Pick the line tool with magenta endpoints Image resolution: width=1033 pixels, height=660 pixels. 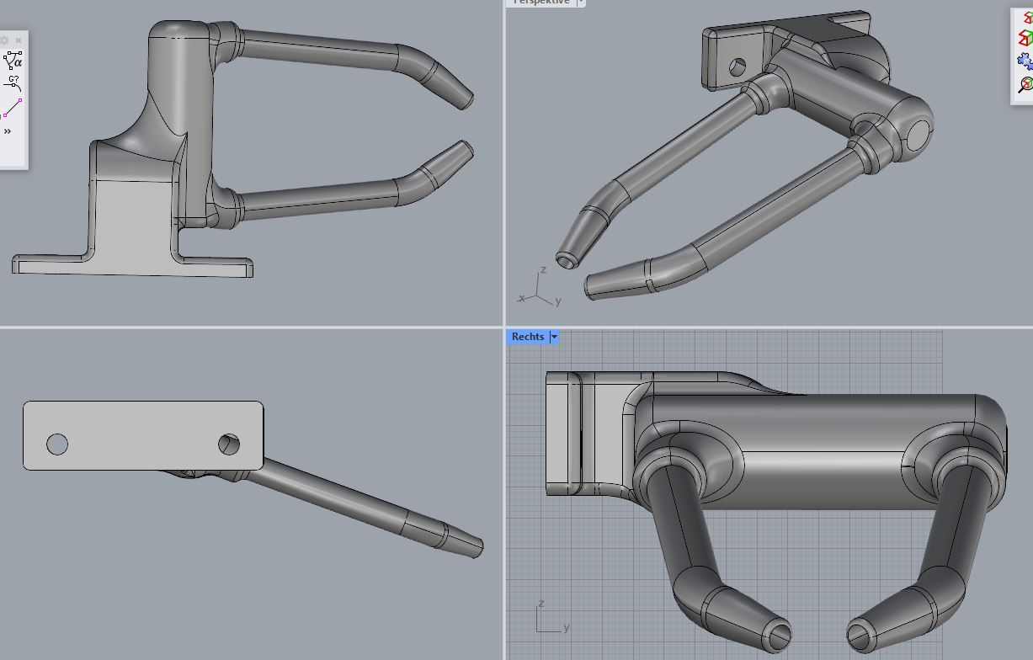point(13,108)
